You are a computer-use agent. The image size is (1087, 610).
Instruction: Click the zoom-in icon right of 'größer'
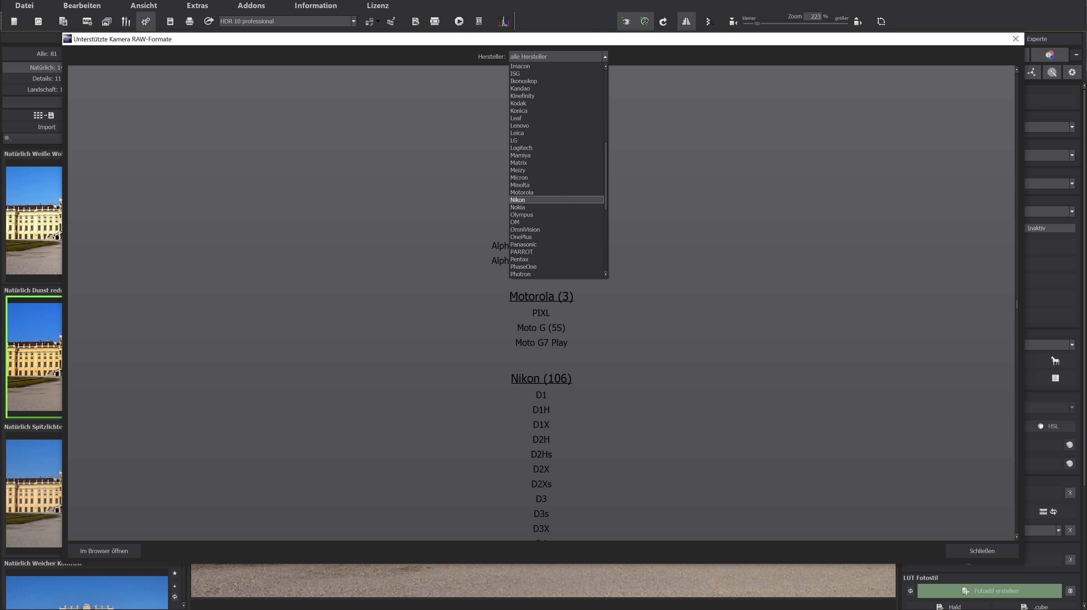[x=858, y=21]
